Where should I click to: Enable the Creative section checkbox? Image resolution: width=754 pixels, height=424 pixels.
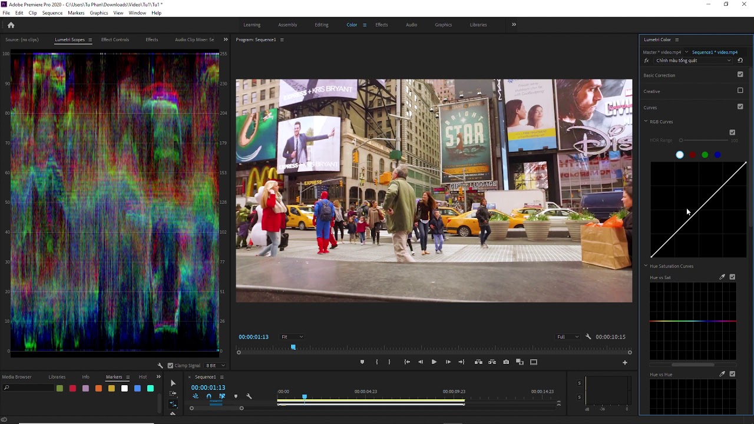tap(740, 91)
